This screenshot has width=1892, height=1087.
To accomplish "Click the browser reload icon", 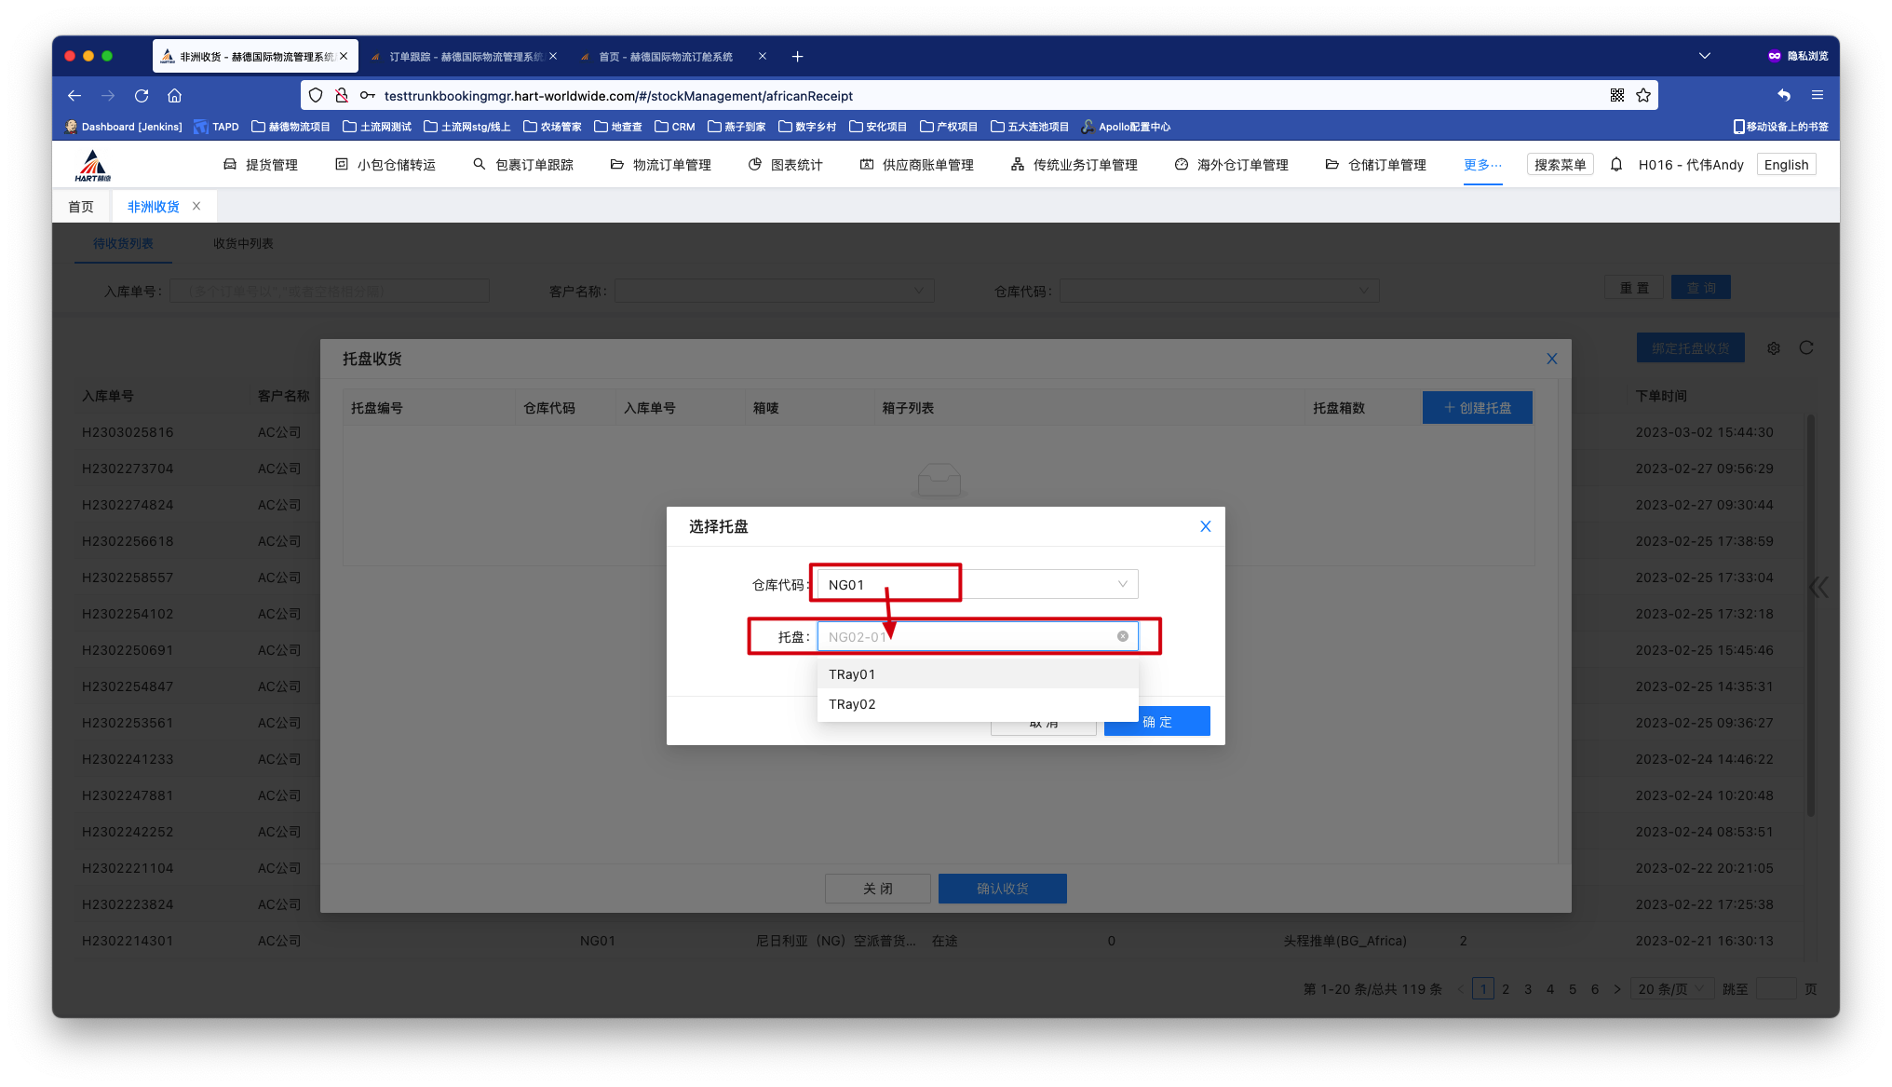I will click(142, 95).
